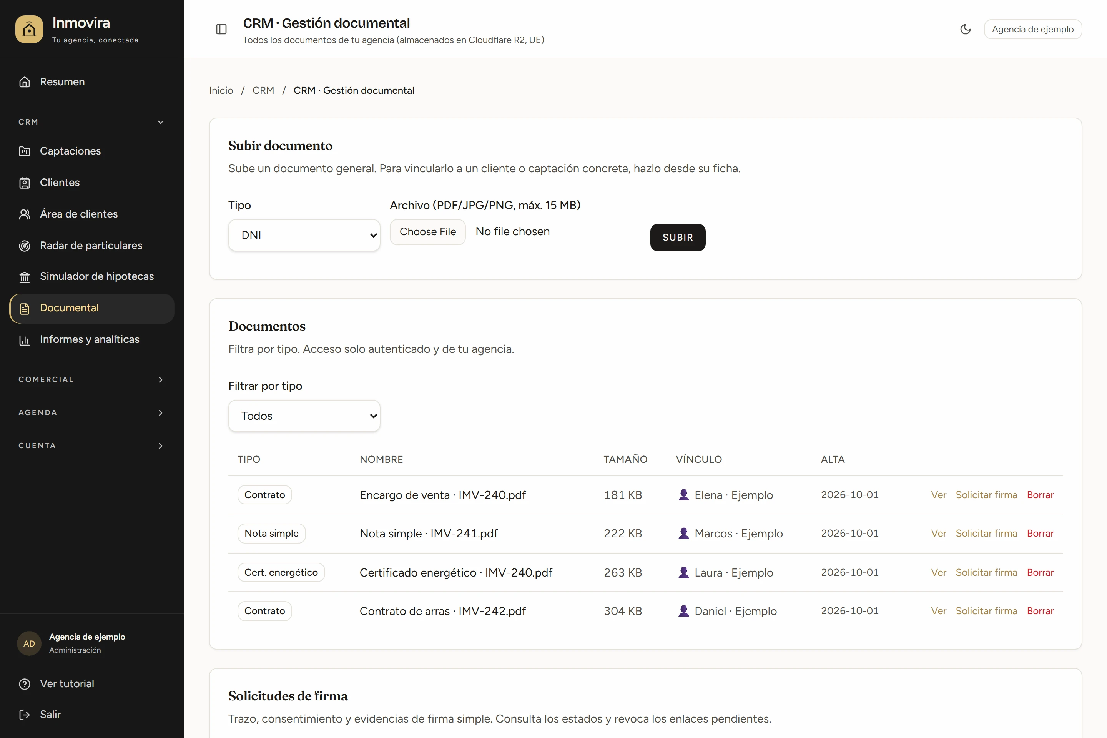Switch to dark mode moon icon
1107x738 pixels.
[x=965, y=29]
